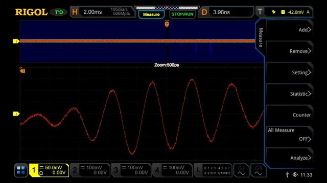Open the logic analyzer L channels panel
This screenshot has height=183, width=327.
[x=213, y=170]
